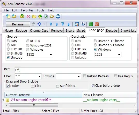Open the Help menu

coord(51,10)
